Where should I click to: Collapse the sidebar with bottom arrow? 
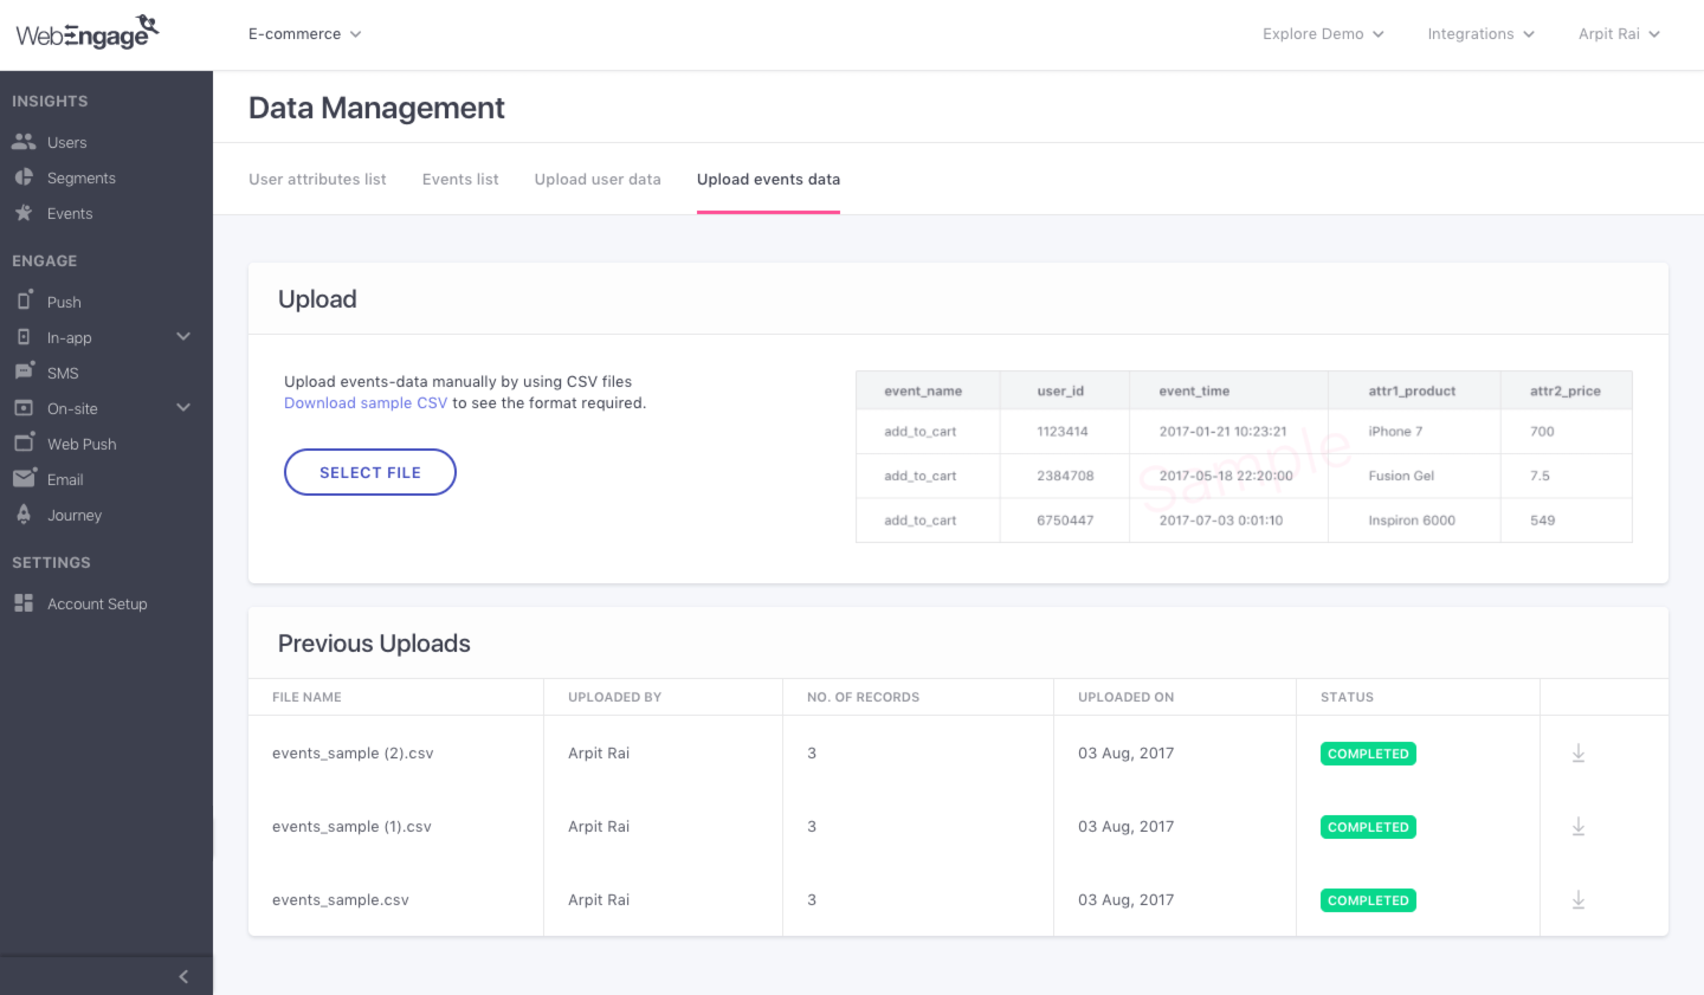tap(183, 976)
